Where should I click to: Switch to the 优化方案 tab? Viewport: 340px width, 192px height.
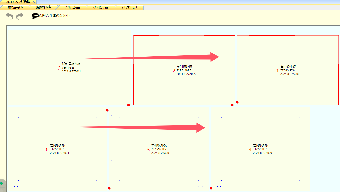pos(101,7)
